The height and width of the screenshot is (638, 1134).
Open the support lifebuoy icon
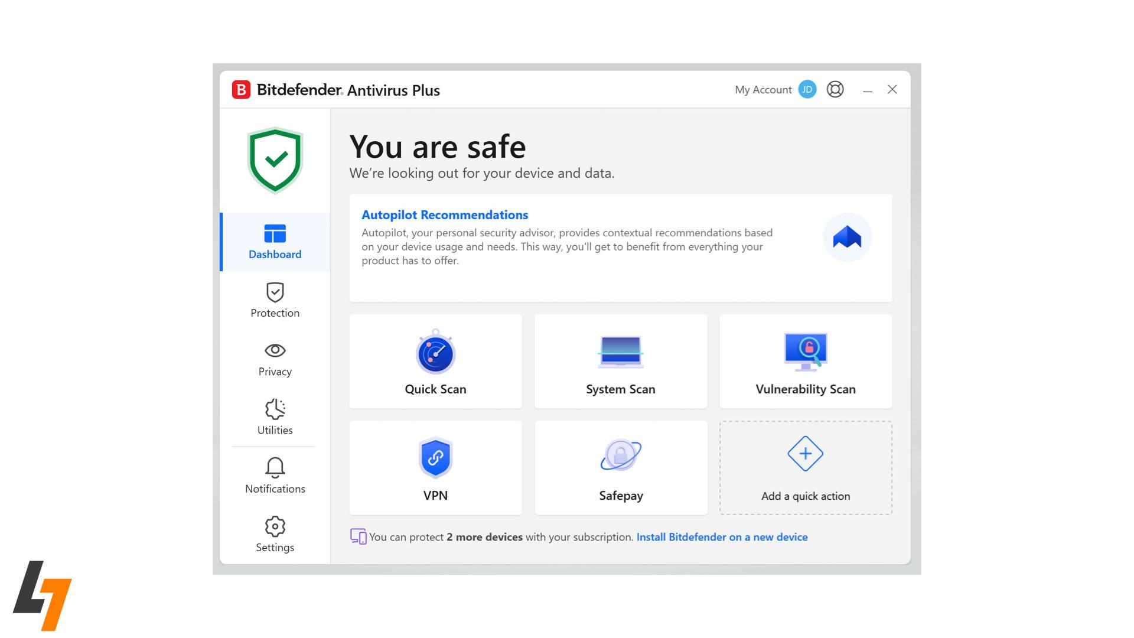(835, 89)
